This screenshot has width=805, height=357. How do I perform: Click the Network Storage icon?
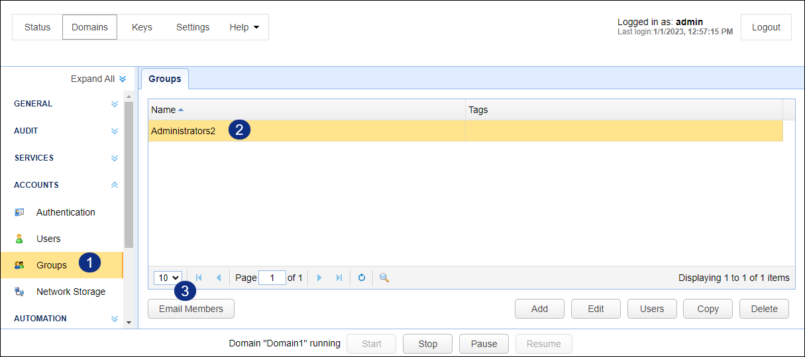click(19, 292)
